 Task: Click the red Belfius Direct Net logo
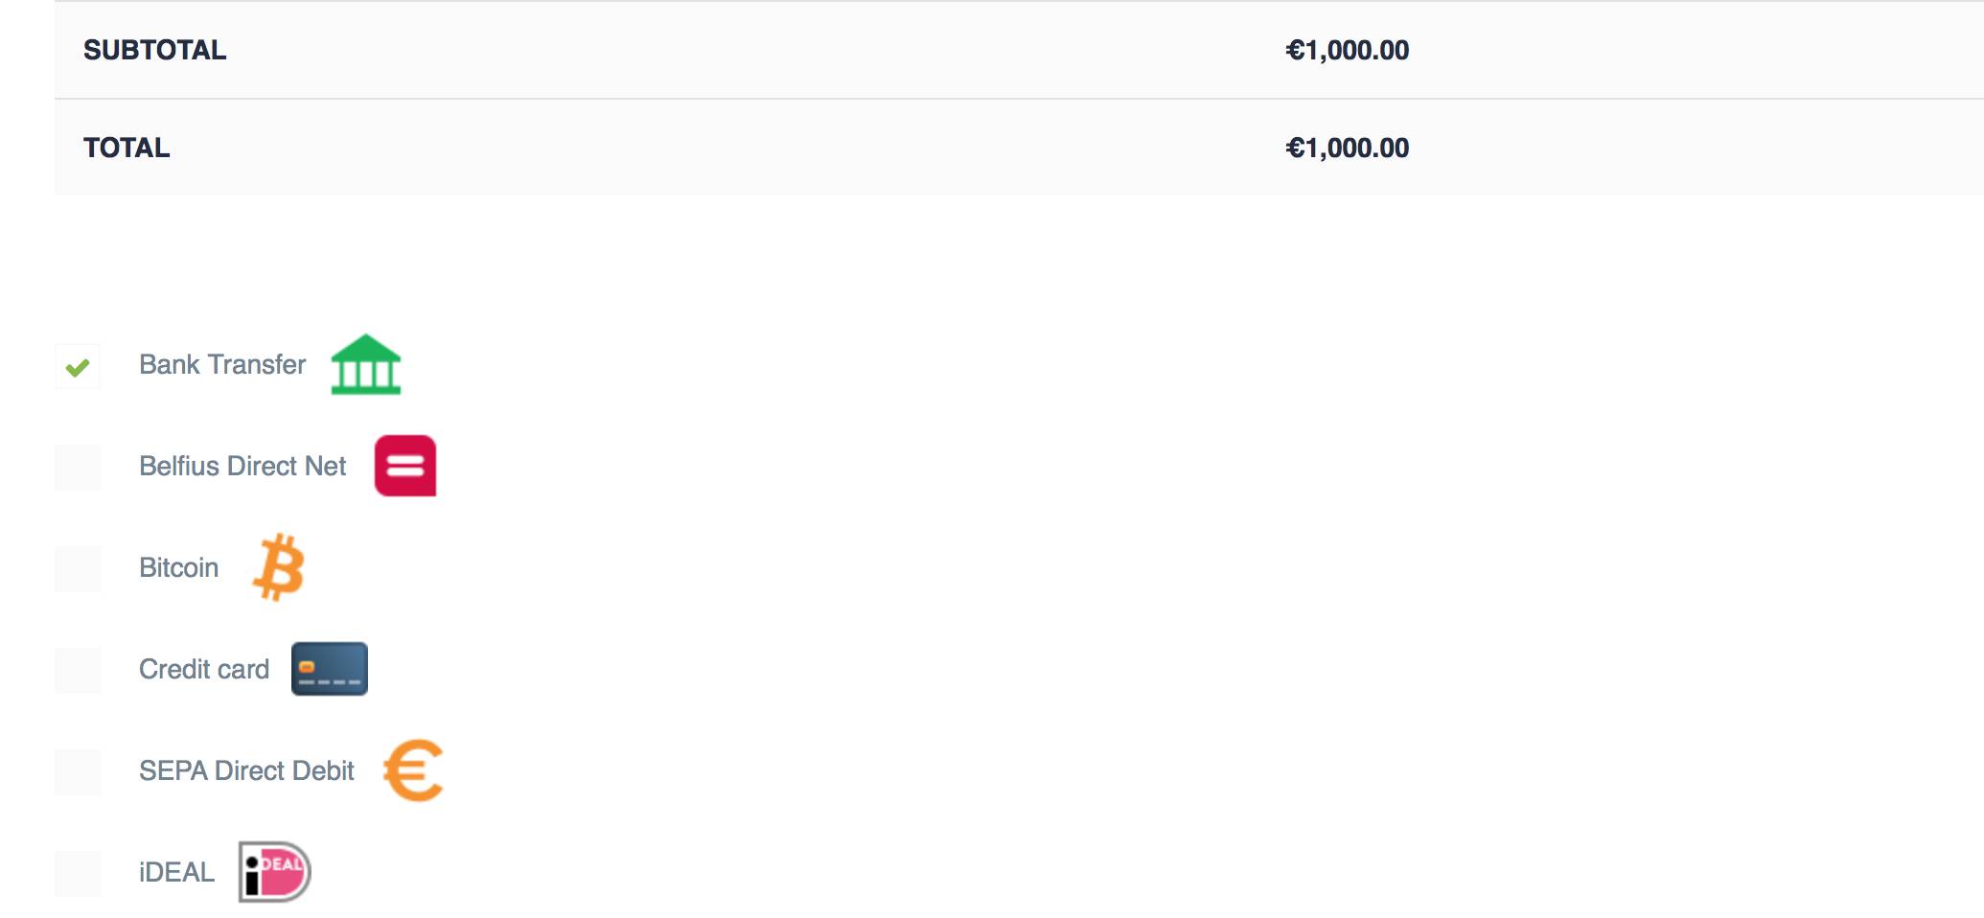coord(404,466)
